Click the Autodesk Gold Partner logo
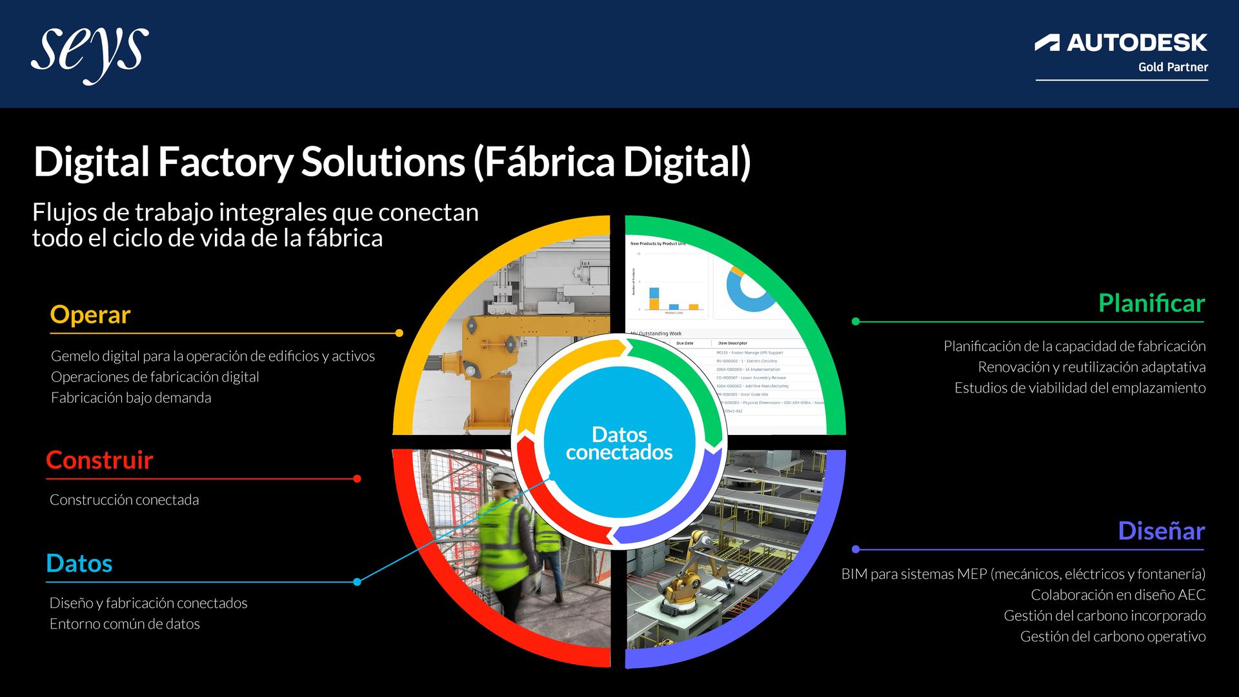 1122,56
